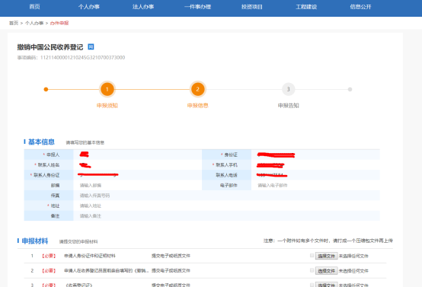Screen dimensions: 422x287
Task: Click material 2 name starting 申请人在收养登记员
Action: [107, 270]
